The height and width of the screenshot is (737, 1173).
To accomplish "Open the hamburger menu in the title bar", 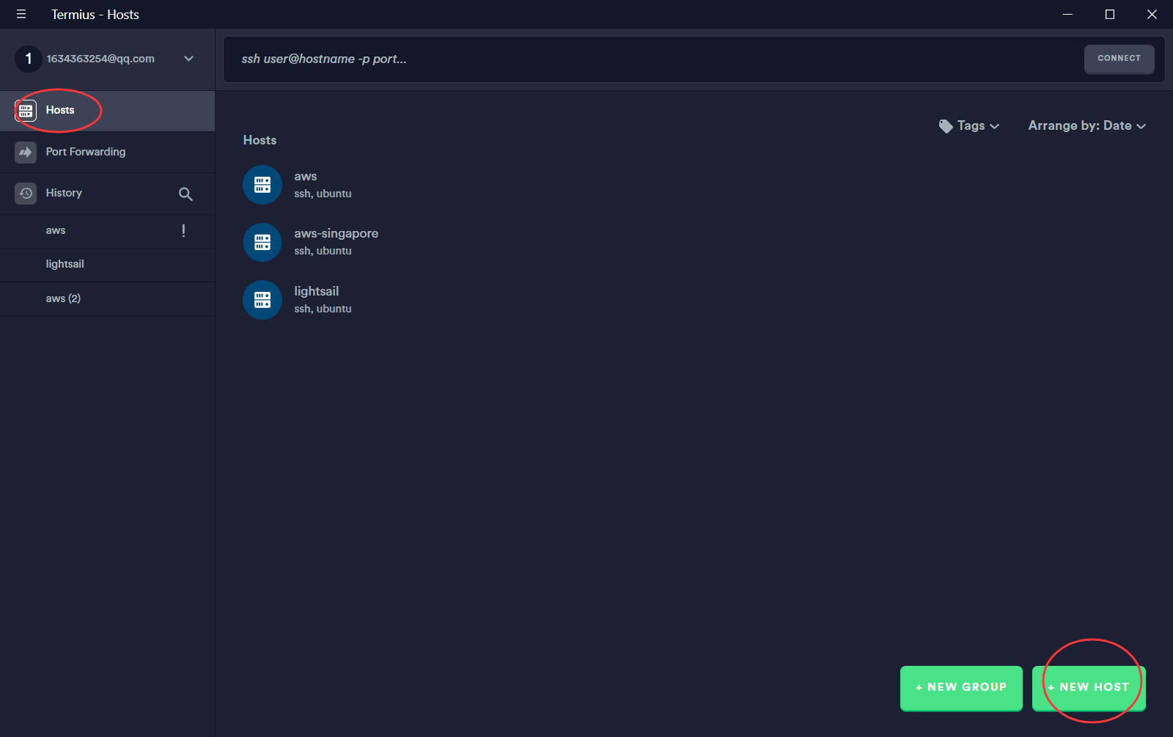I will (x=21, y=14).
